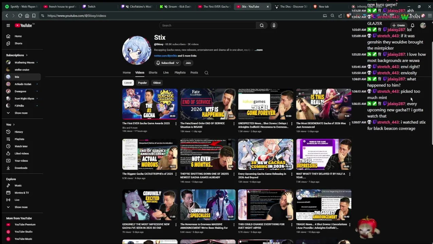Click the browser home icon

27,16
